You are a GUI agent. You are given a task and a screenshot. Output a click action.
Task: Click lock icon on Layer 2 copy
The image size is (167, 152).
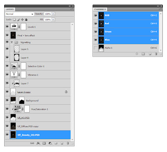pyautogui.click(x=66, y=92)
